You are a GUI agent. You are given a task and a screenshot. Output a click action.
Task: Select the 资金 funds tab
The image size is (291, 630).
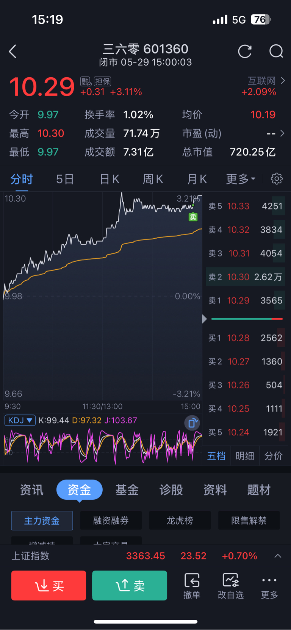click(80, 490)
